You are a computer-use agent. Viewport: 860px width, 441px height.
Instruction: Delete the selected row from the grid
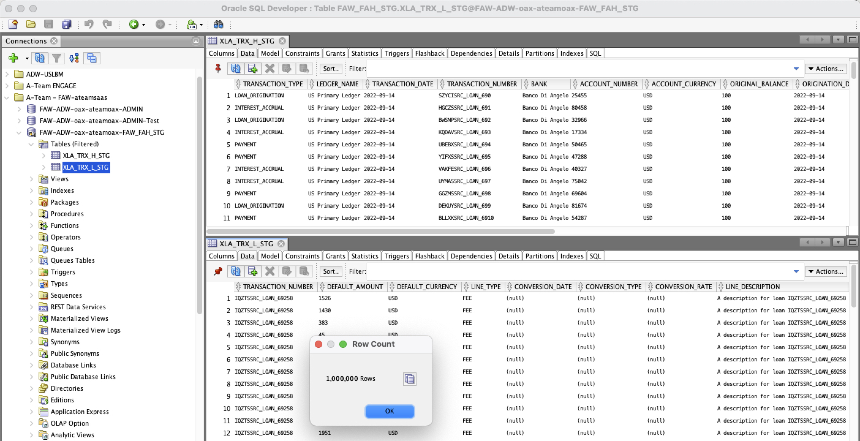270,68
